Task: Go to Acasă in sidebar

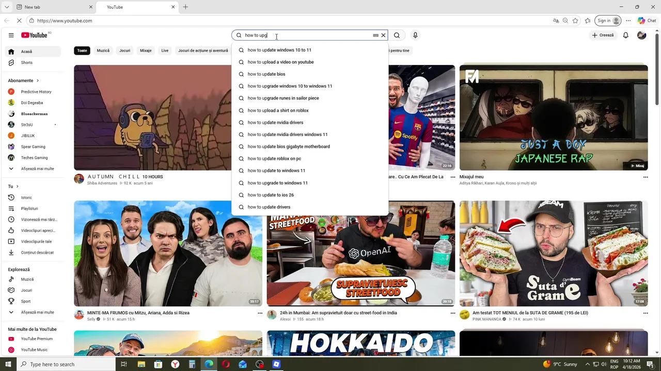Action: 33,52
